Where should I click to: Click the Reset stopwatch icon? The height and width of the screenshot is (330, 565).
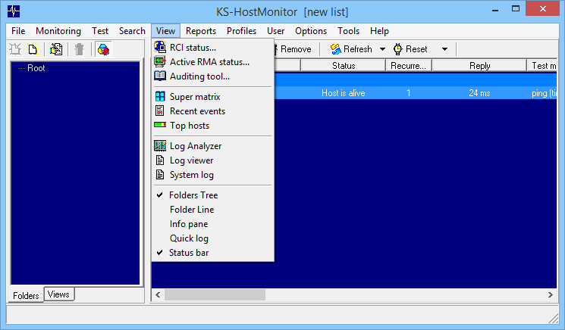coord(398,49)
